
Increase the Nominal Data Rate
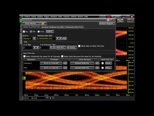61,38
